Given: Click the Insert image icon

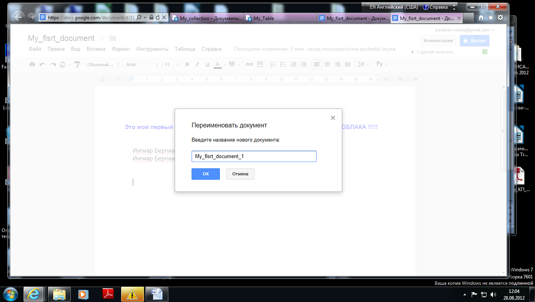Looking at the screenshot, I should pos(260,64).
